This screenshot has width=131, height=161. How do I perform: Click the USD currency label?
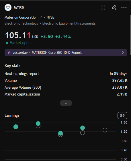point(35,37)
